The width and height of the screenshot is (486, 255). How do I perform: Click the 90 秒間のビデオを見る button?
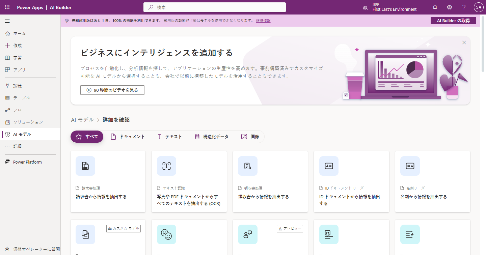[112, 90]
